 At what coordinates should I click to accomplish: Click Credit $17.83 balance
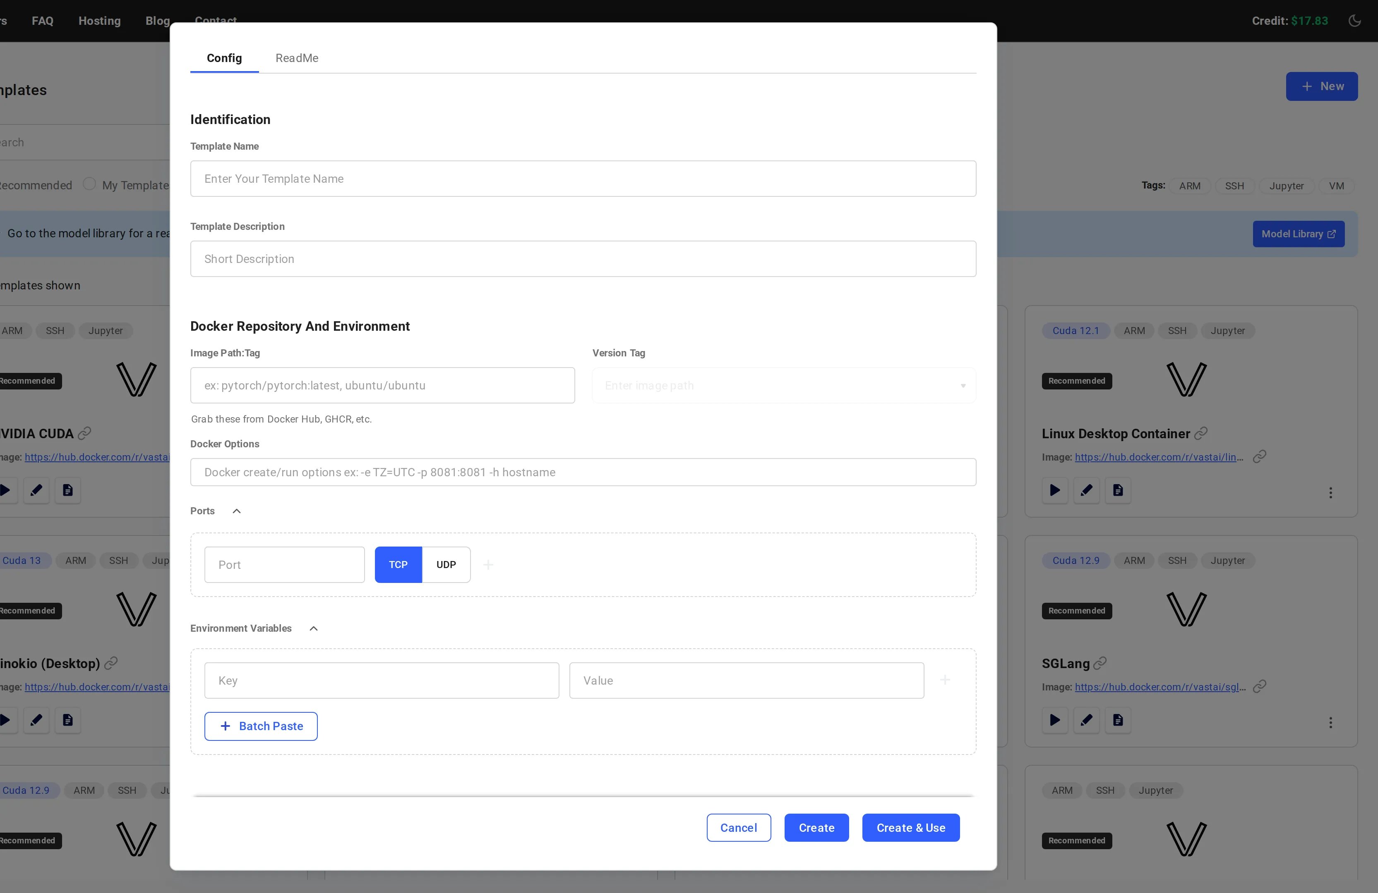(x=1289, y=21)
